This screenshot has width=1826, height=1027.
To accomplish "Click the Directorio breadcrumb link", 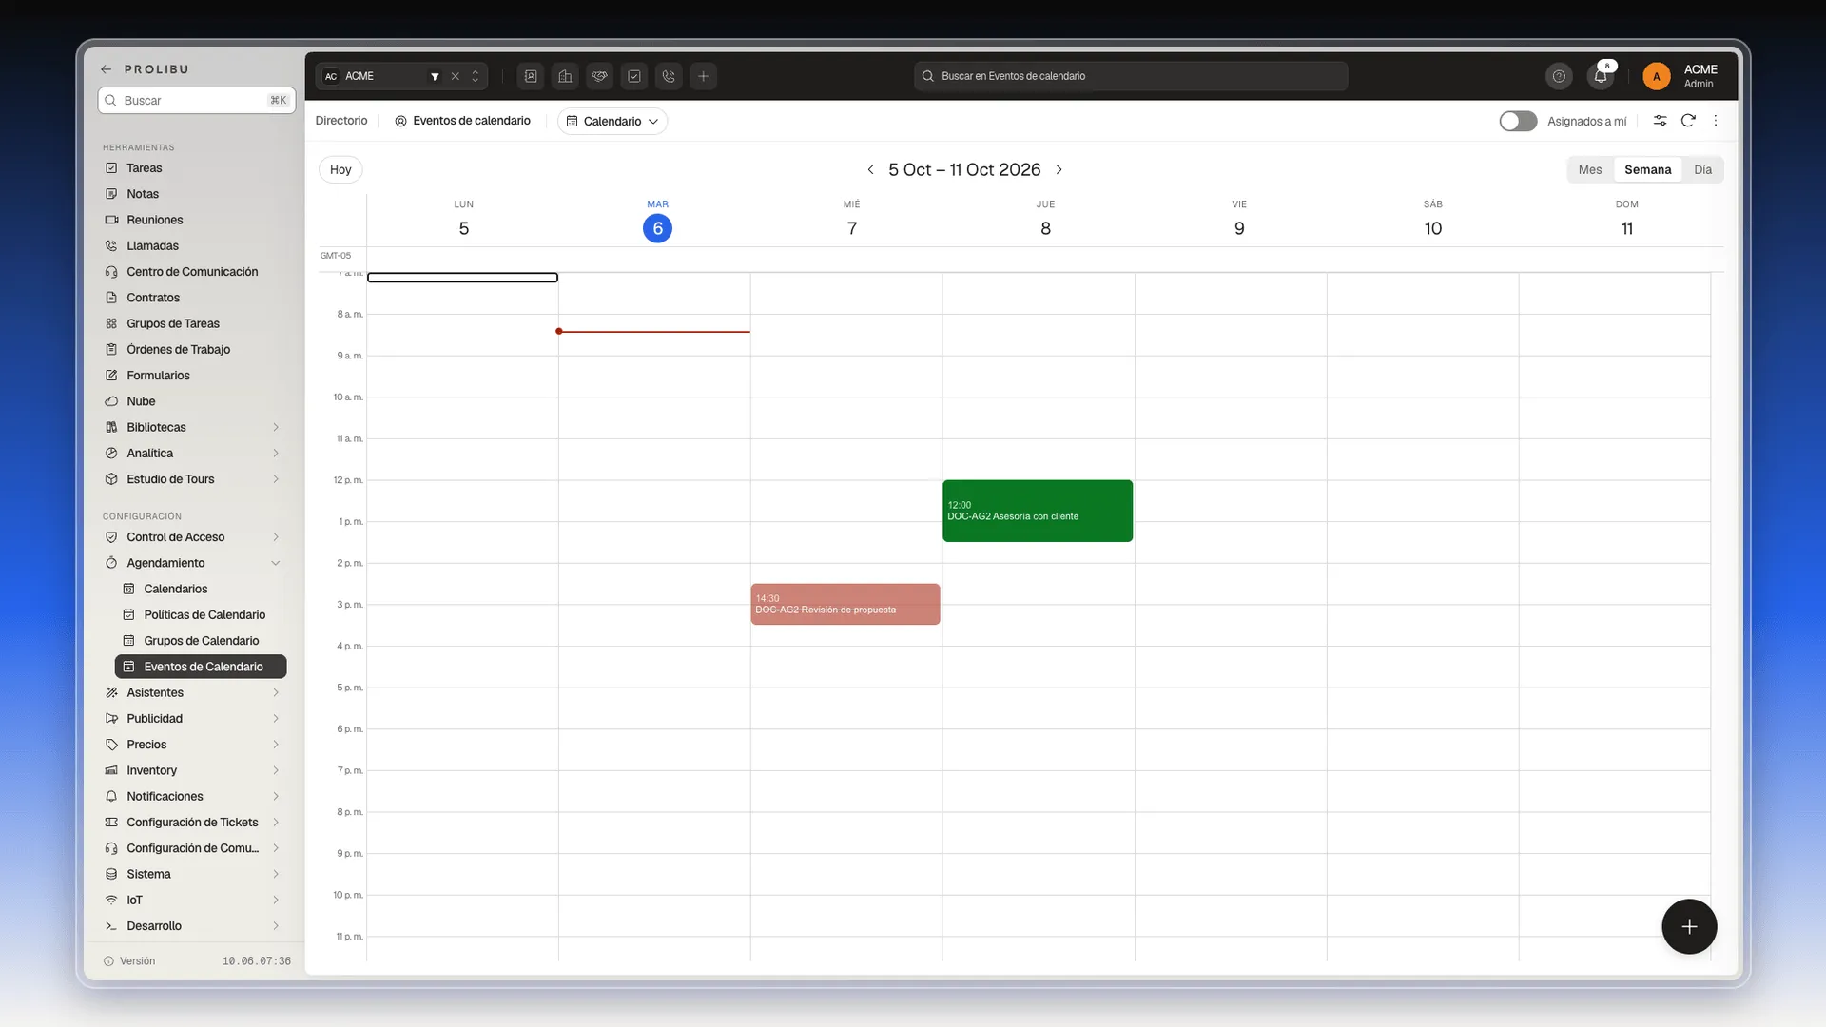I will (x=341, y=121).
